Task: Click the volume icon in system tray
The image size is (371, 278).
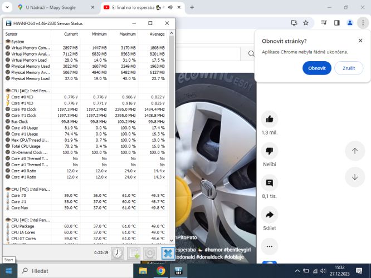Action: pyautogui.click(x=323, y=271)
